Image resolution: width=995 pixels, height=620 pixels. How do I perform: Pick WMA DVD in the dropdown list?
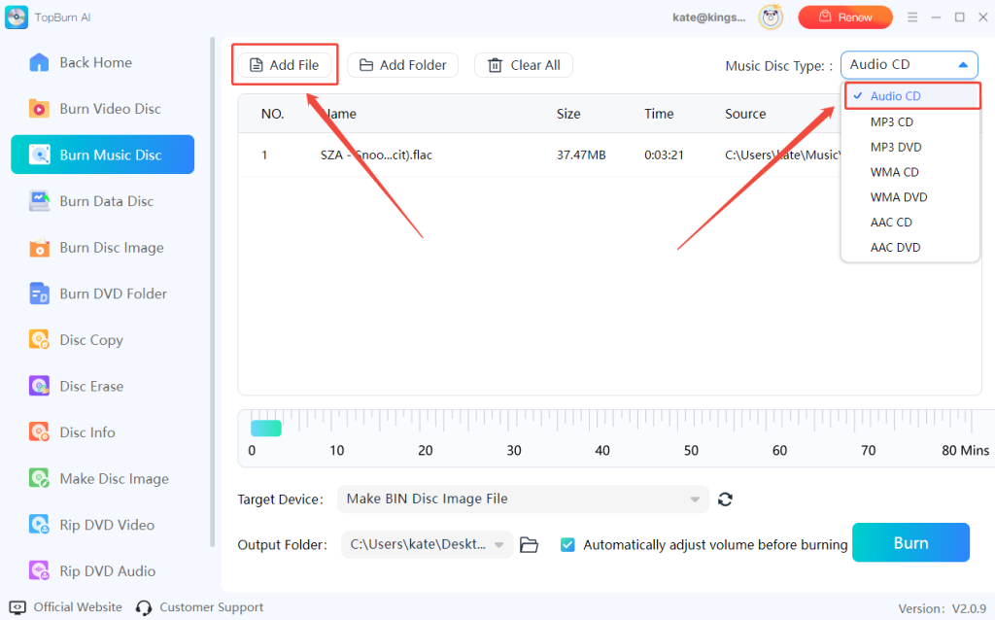pyautogui.click(x=898, y=197)
